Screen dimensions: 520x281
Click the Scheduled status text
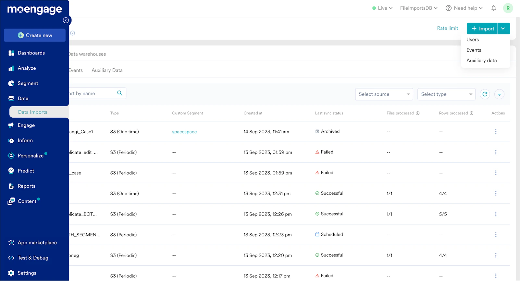click(332, 234)
